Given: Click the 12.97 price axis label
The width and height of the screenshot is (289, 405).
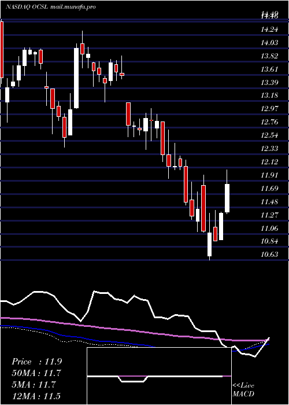Looking at the screenshot, I should pos(270,109).
